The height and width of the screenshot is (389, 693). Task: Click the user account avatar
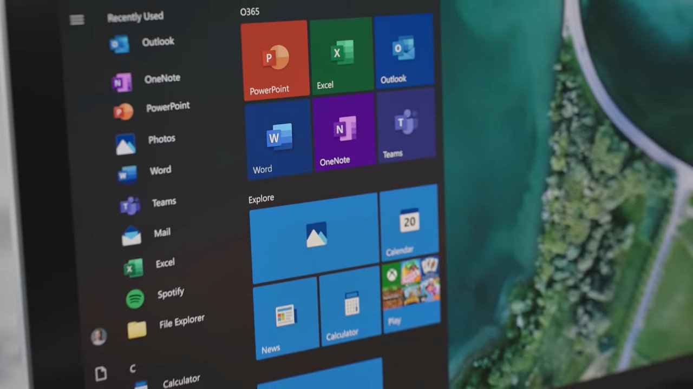(x=99, y=337)
